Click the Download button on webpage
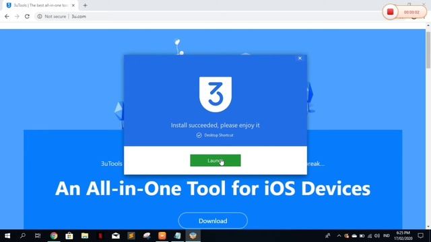Viewport: 431px width, 242px height. tap(213, 220)
